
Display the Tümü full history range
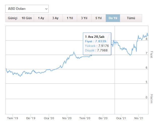click(x=131, y=18)
